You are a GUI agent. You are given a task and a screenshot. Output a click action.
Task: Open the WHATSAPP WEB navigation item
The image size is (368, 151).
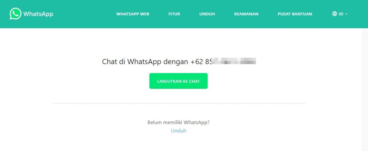pyautogui.click(x=133, y=14)
